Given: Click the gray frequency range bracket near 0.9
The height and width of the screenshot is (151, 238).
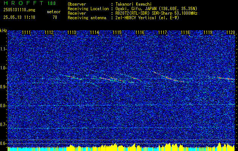Looking at the screenshot, I should 8,87.
